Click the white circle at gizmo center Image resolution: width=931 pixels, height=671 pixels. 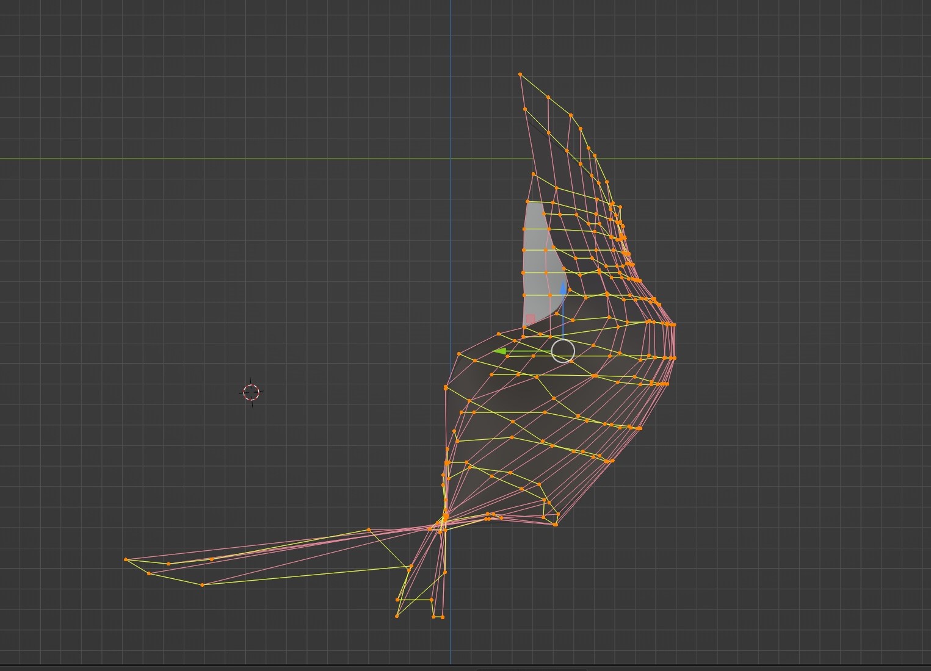tap(563, 351)
